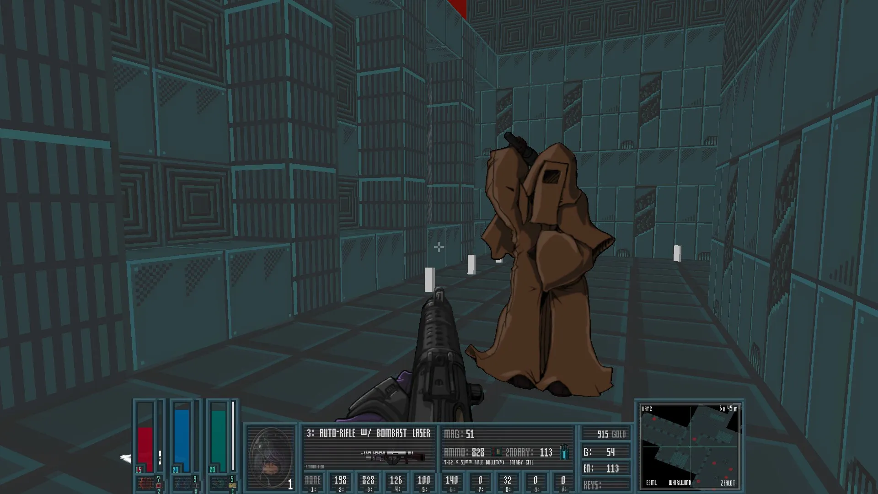This screenshot has width=878, height=494.
Task: Click the 915 GOLD counter
Action: pos(606,434)
